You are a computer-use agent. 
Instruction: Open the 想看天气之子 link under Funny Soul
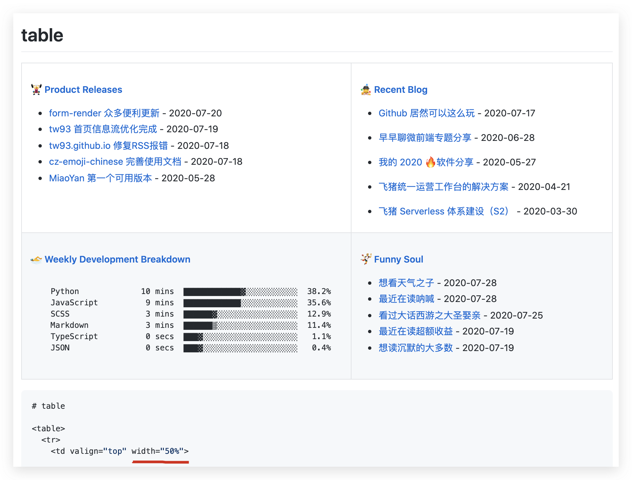(x=406, y=283)
